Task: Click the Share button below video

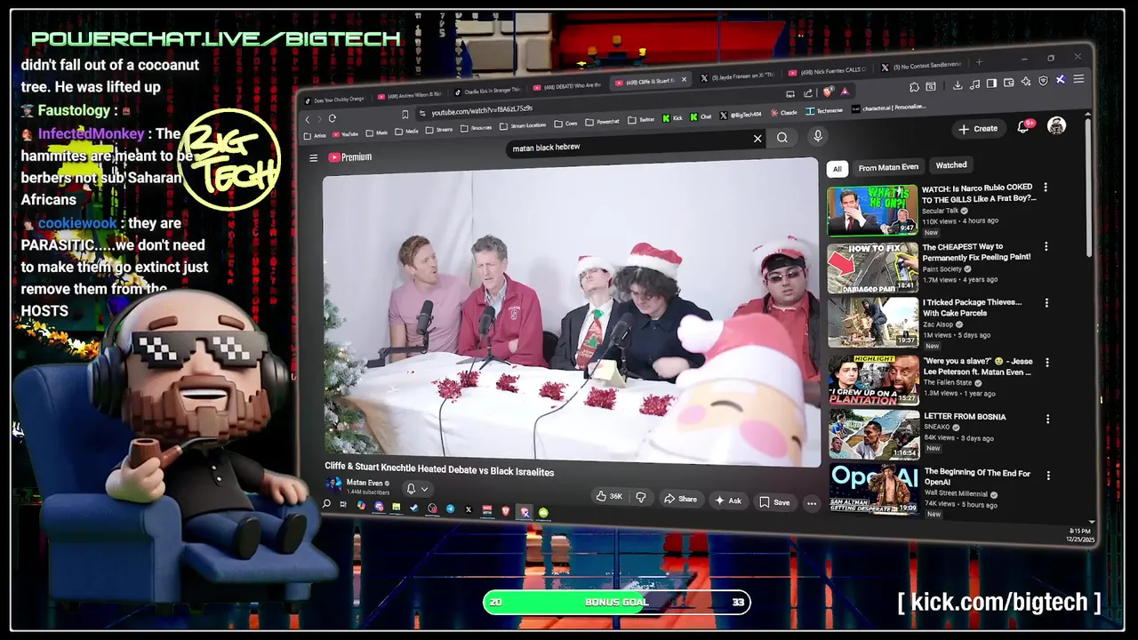Action: click(681, 499)
